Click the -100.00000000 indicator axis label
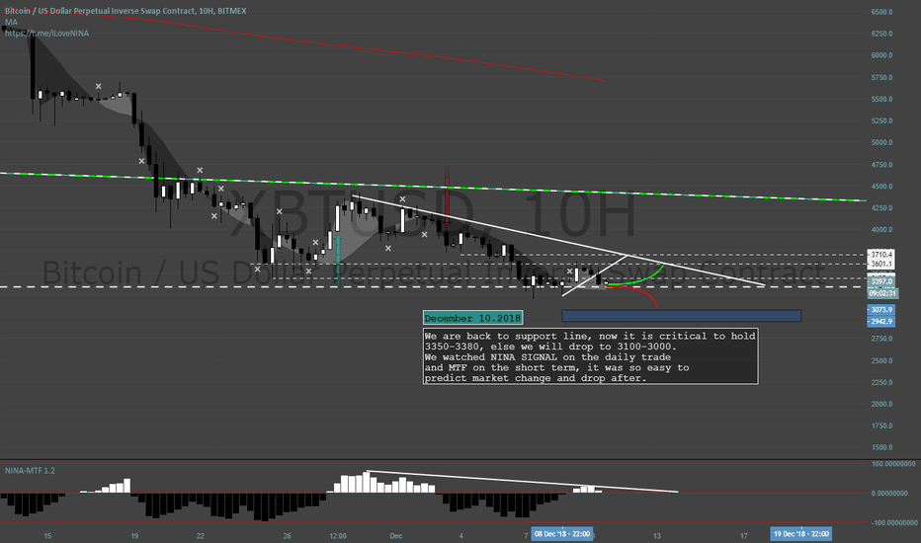 click(892, 522)
